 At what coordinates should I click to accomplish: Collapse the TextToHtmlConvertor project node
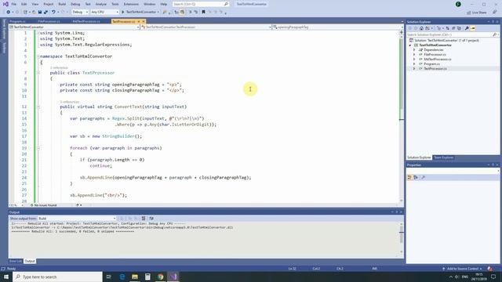tap(410, 45)
